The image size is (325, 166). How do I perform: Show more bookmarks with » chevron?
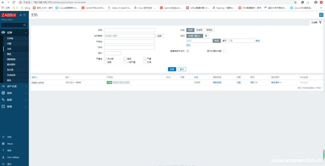tap(321, 8)
